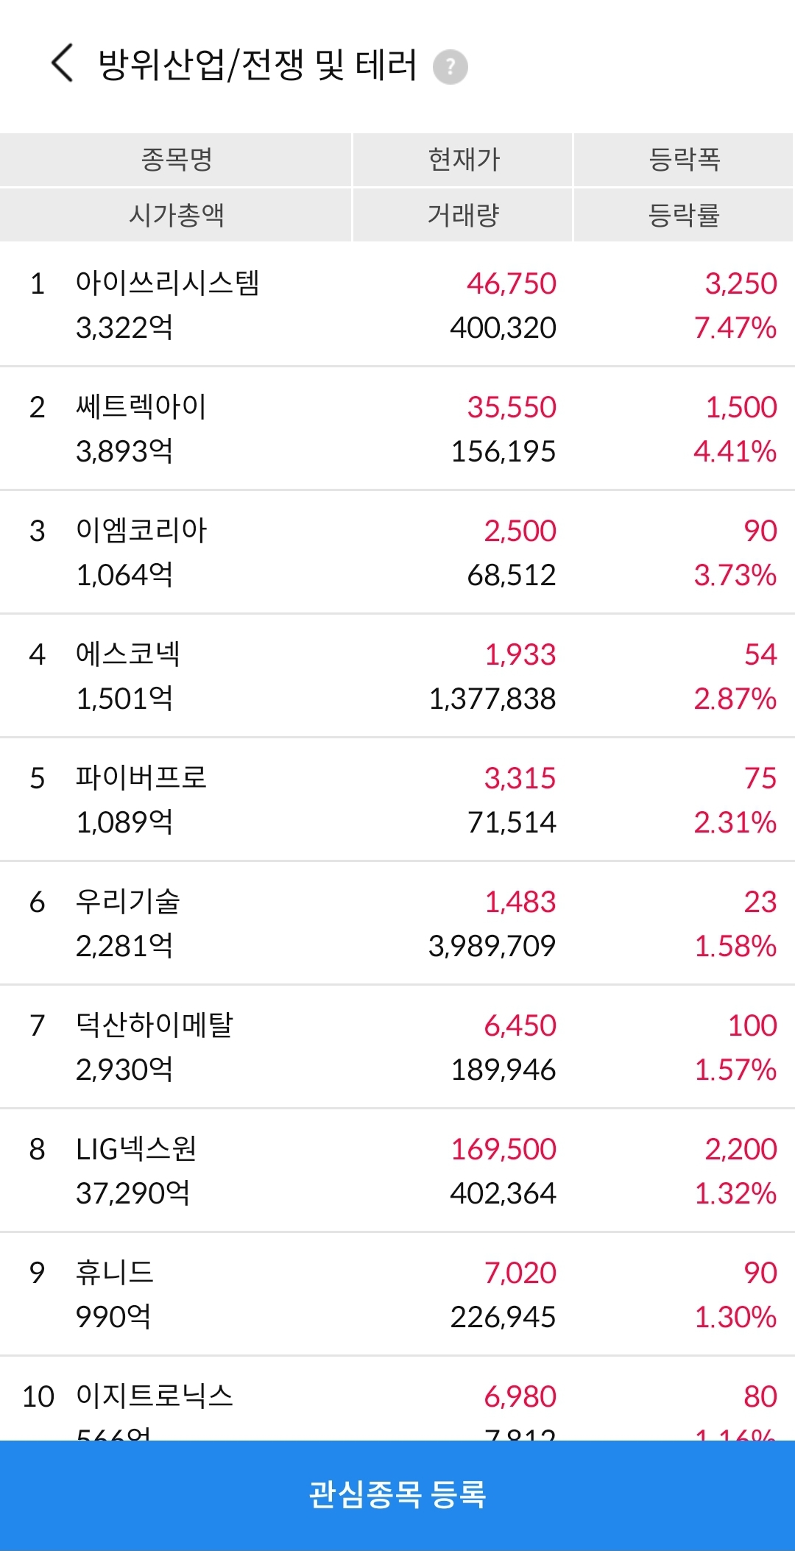Open 덕산하이메탈 stock details

[397, 1047]
